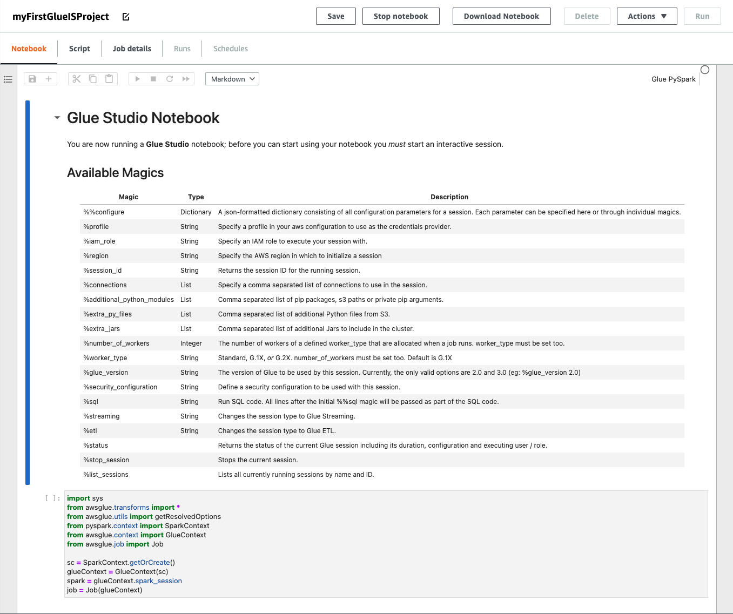This screenshot has width=733, height=614.
Task: Edit the myFirstGlueISProject name icon
Action: click(x=126, y=17)
